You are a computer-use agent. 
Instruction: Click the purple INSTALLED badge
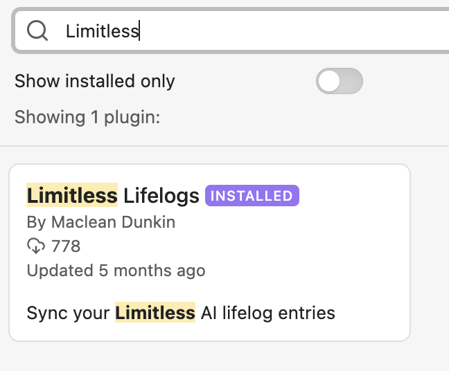coord(252,196)
